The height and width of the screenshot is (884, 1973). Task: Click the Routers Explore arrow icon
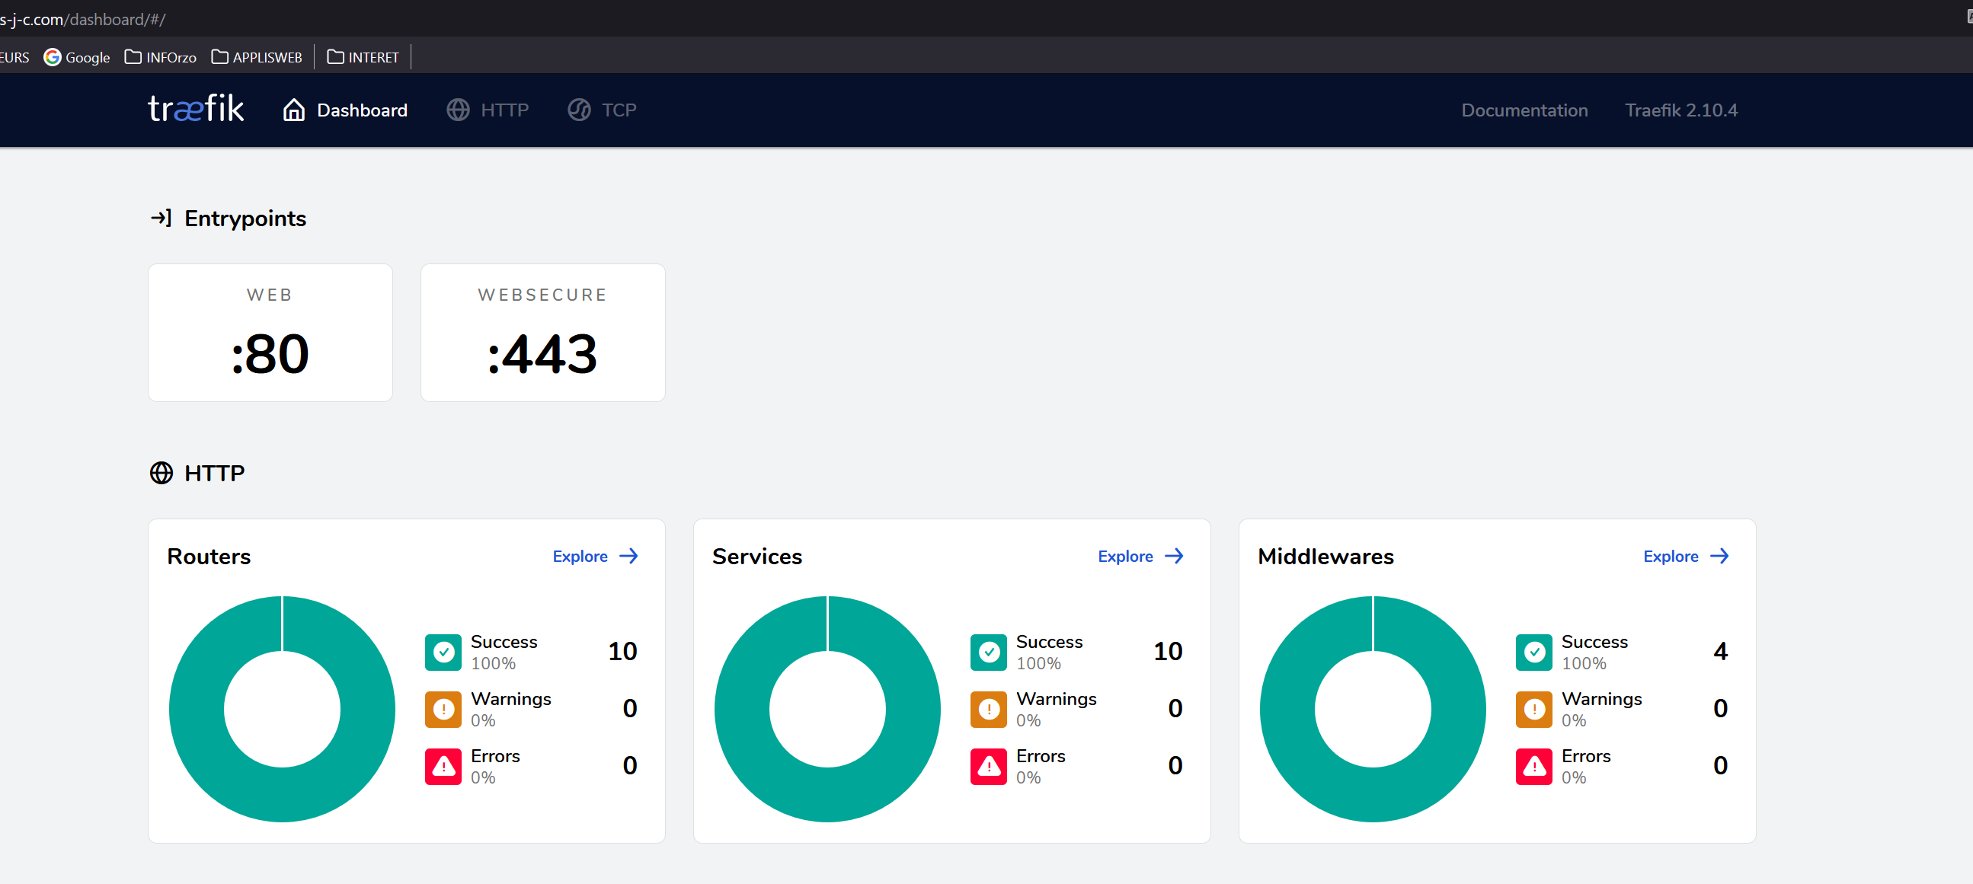click(x=628, y=557)
